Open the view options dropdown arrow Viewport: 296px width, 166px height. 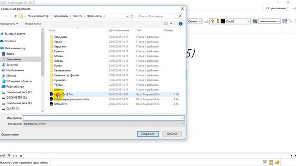click(x=171, y=24)
